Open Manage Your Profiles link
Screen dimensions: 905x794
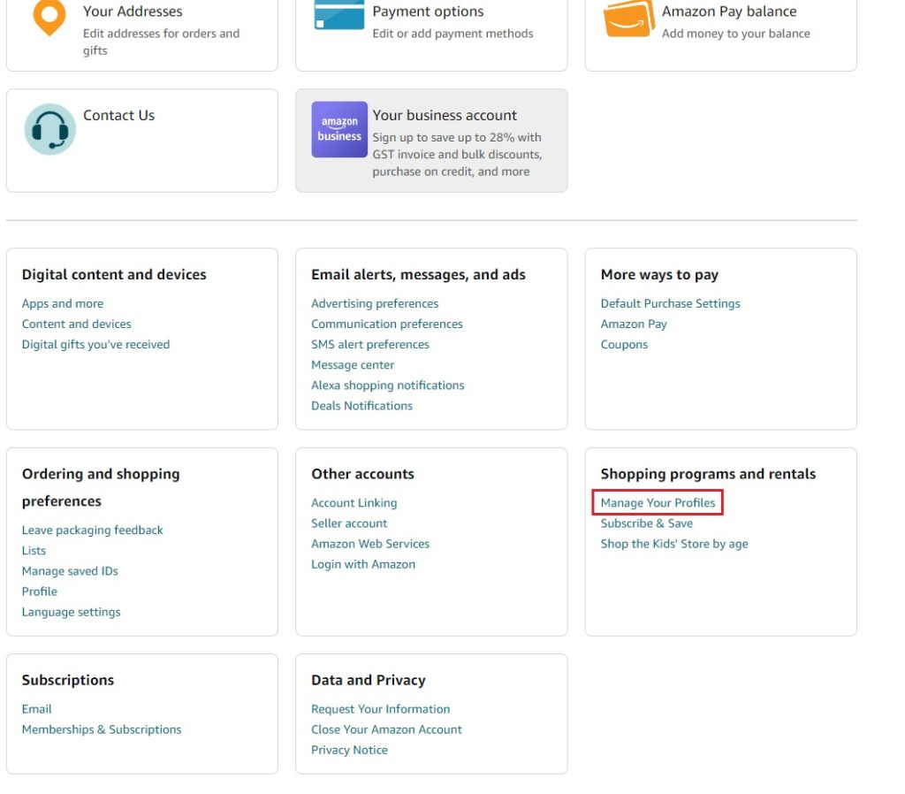tap(658, 503)
